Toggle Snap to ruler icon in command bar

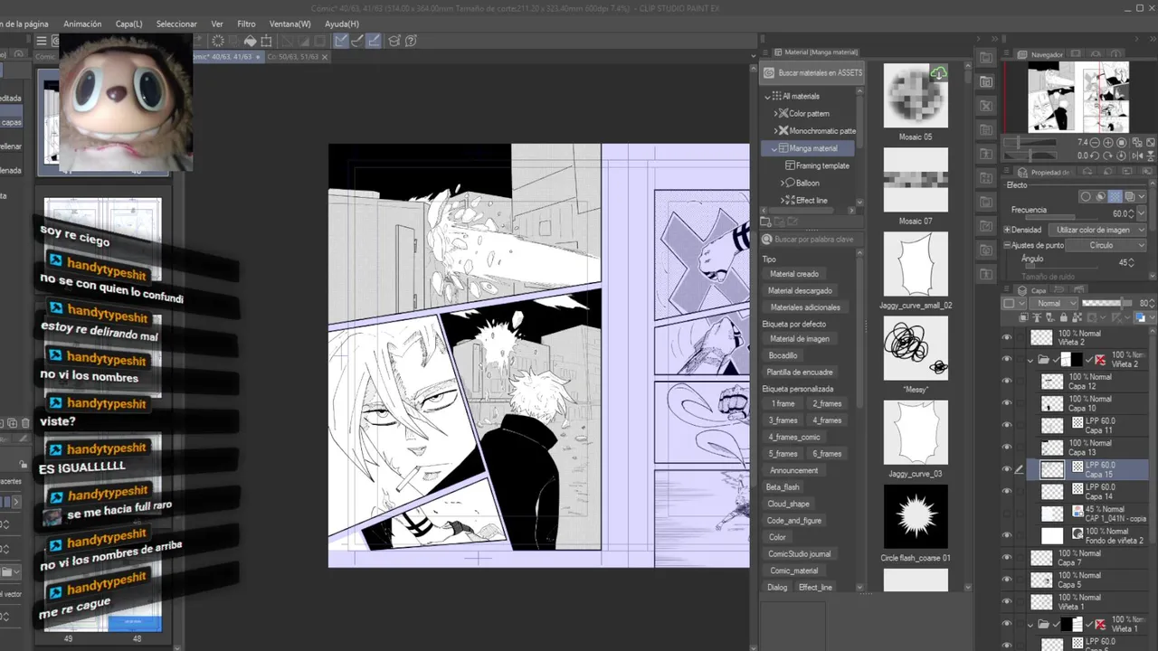click(x=340, y=41)
